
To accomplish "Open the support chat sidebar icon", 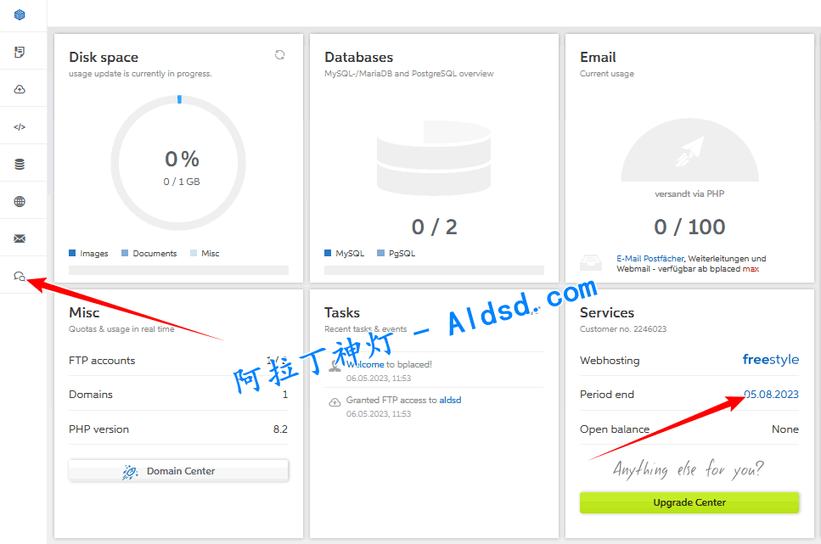I will [x=20, y=276].
